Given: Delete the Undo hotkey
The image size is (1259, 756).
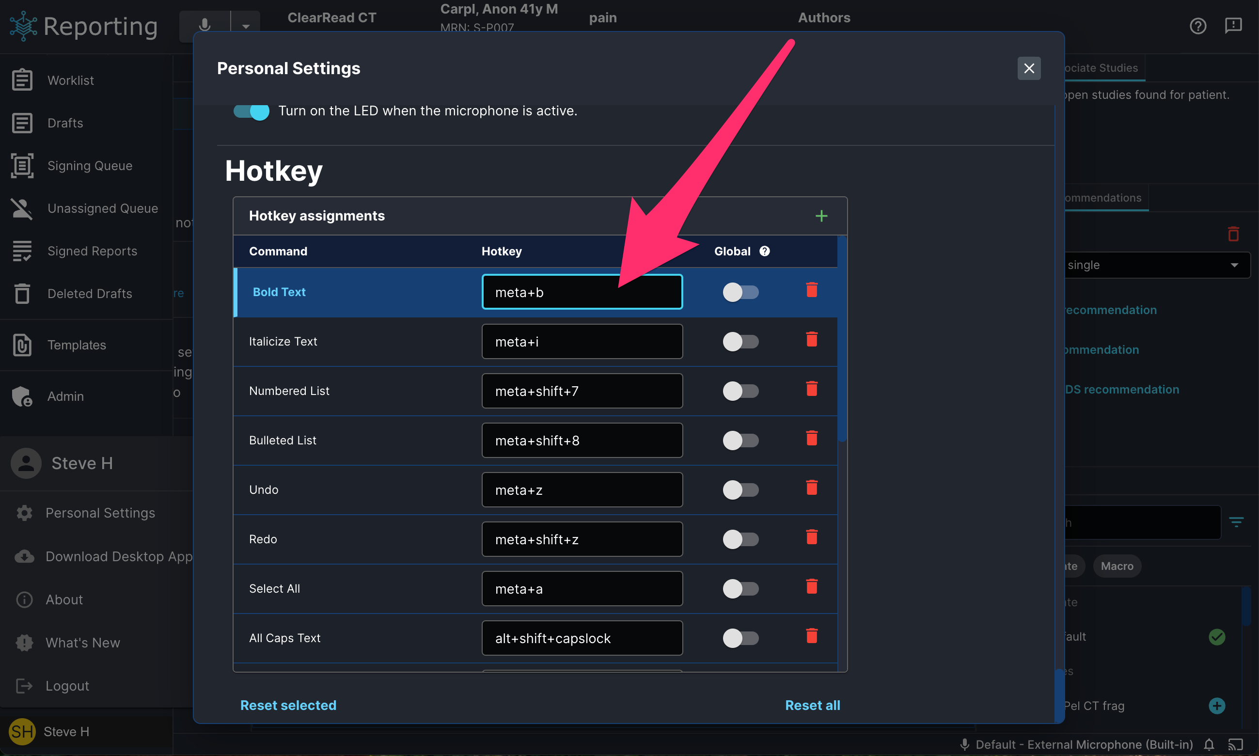Looking at the screenshot, I should 812,488.
